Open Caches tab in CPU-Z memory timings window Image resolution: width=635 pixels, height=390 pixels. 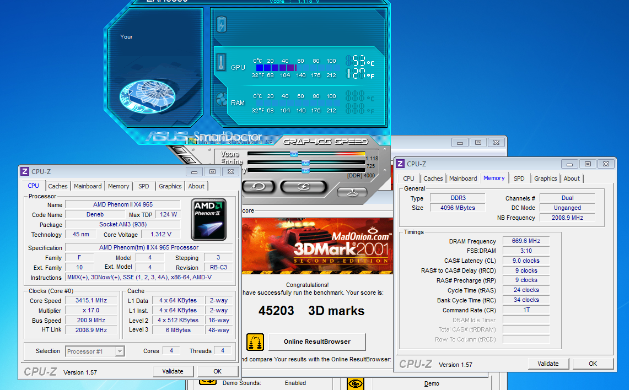433,178
